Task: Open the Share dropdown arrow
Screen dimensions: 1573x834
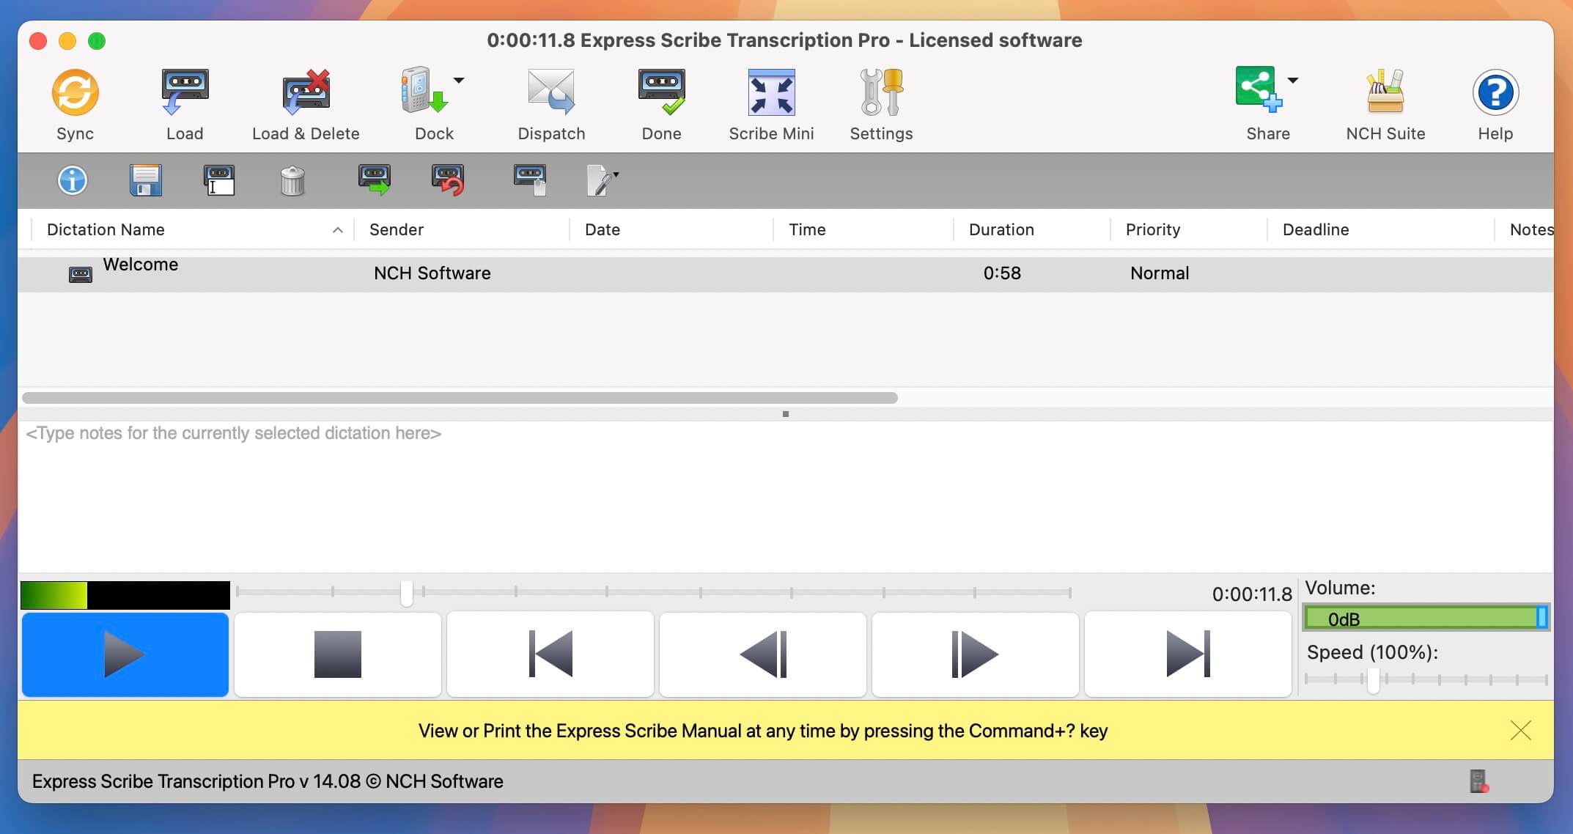Action: pyautogui.click(x=1293, y=81)
